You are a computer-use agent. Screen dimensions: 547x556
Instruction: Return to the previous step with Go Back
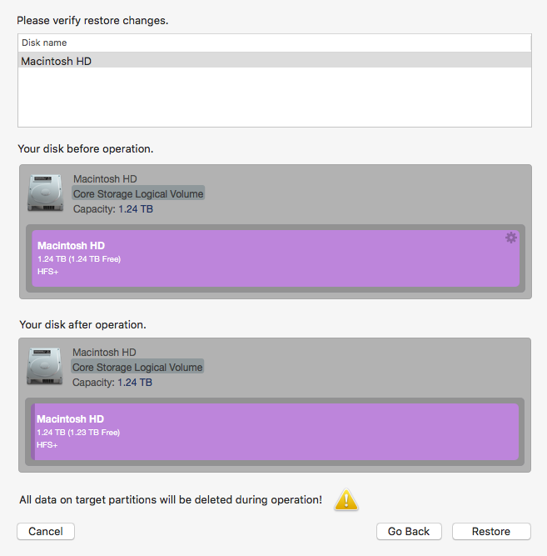409,531
